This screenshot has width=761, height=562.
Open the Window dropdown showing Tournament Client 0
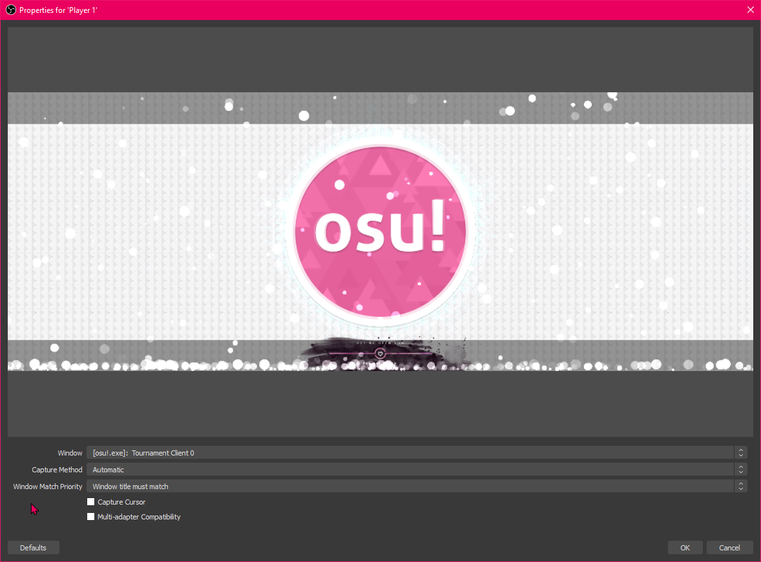click(x=417, y=452)
